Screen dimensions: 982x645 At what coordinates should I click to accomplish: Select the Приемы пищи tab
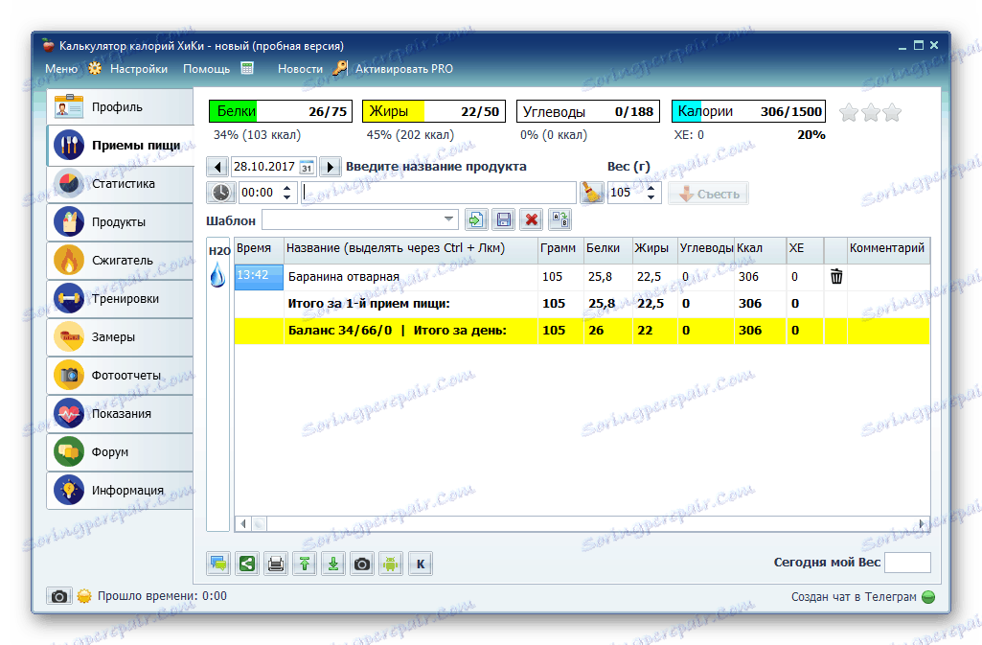pyautogui.click(x=120, y=146)
